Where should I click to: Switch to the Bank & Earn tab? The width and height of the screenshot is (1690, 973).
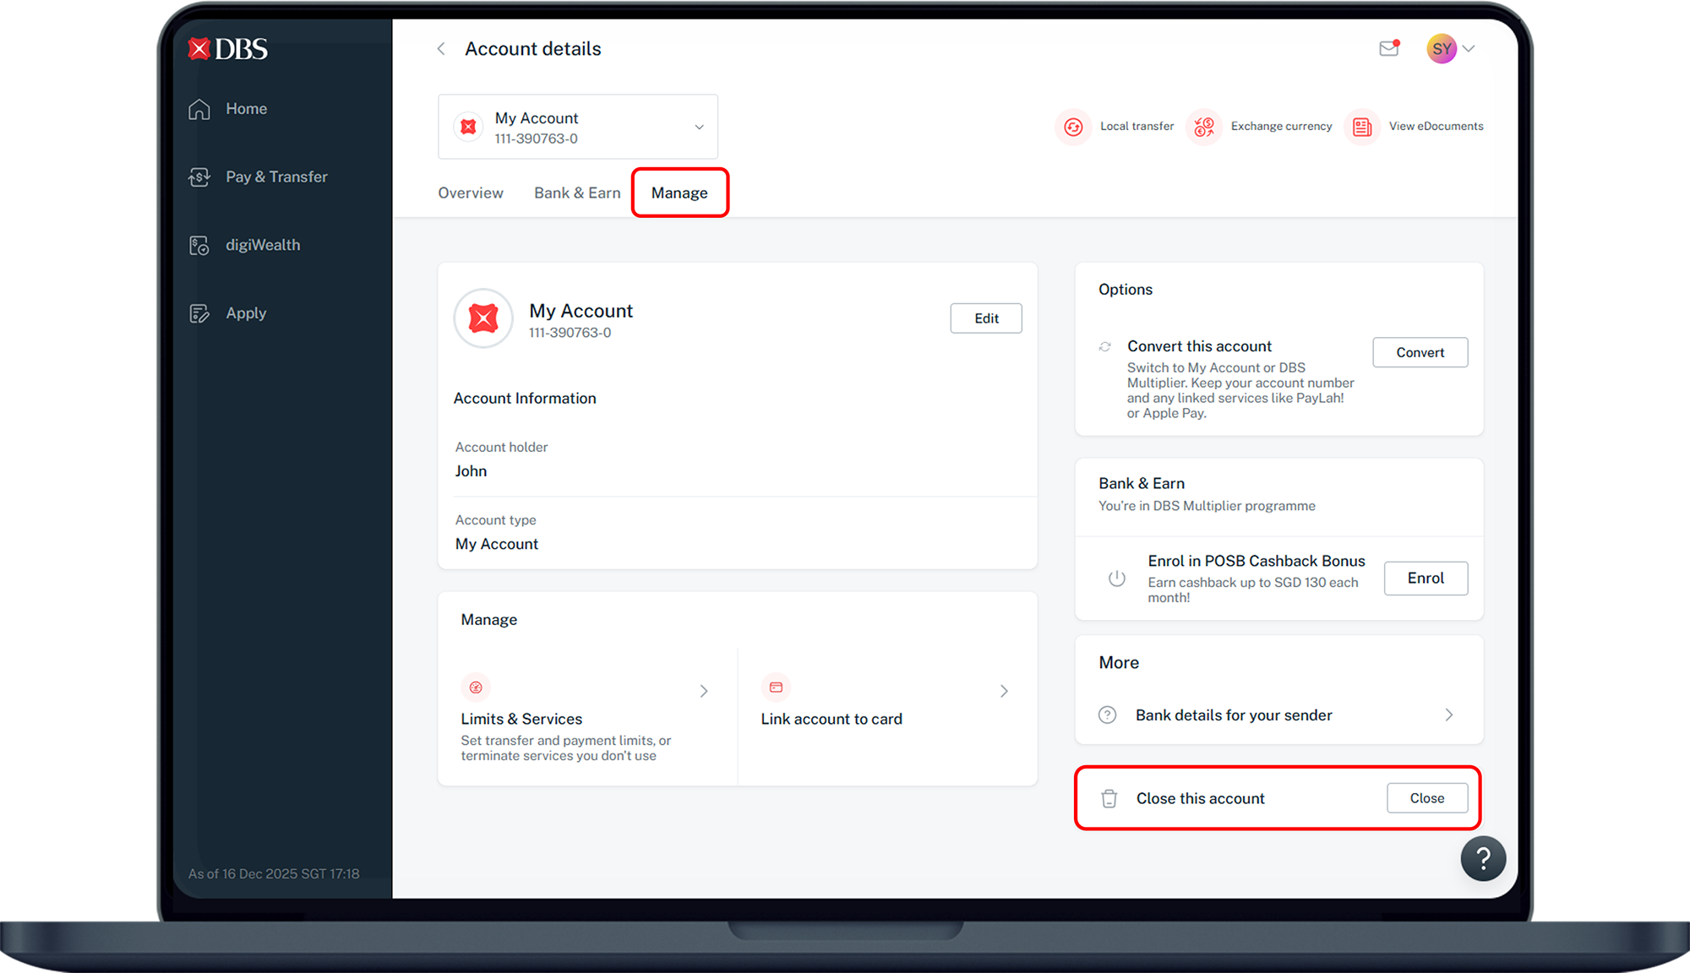pyautogui.click(x=577, y=193)
